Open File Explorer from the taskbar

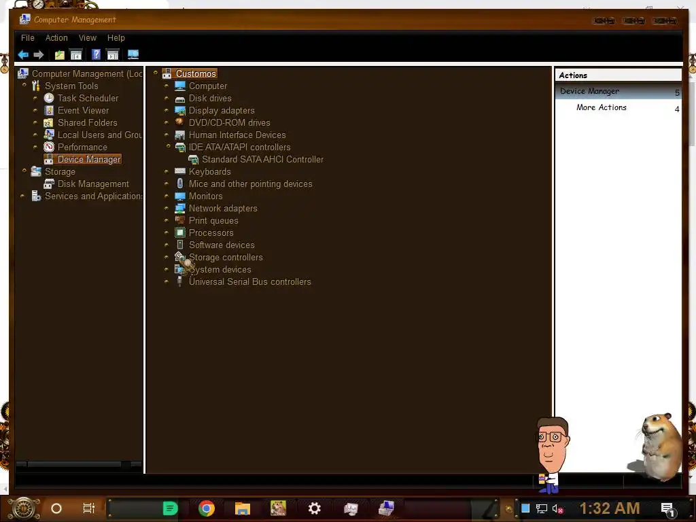pos(243,508)
